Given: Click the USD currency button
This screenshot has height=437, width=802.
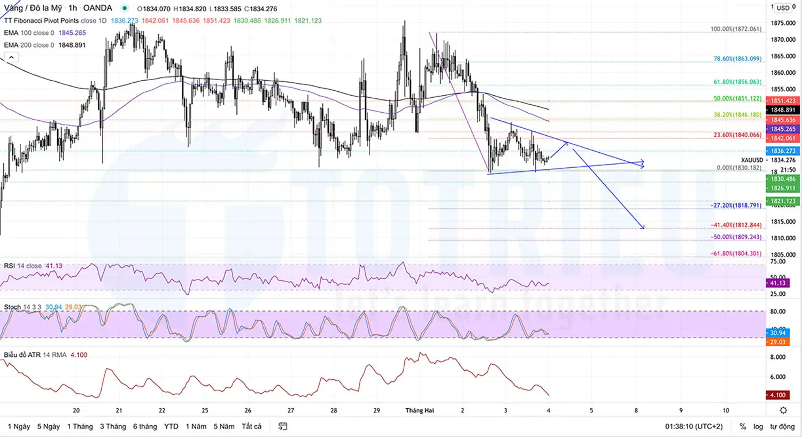Looking at the screenshot, I should pyautogui.click(x=782, y=8).
